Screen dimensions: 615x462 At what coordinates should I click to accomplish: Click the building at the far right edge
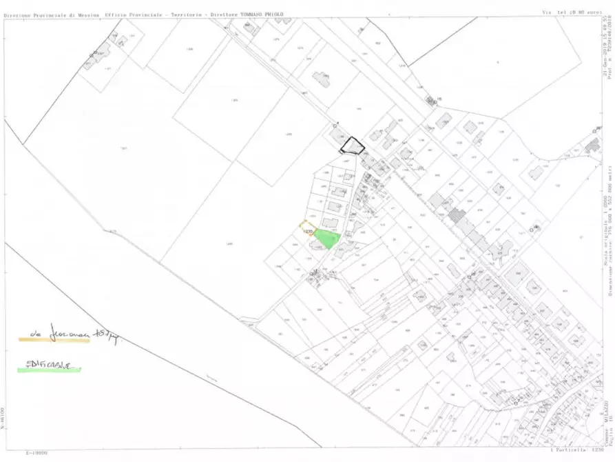click(591, 145)
